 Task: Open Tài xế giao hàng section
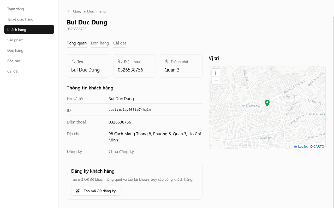pos(20,19)
